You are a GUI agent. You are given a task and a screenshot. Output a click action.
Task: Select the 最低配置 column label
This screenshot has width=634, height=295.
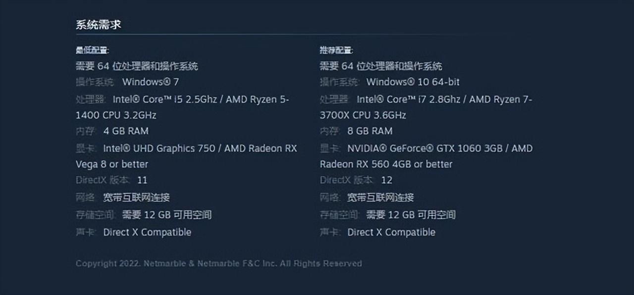point(93,50)
